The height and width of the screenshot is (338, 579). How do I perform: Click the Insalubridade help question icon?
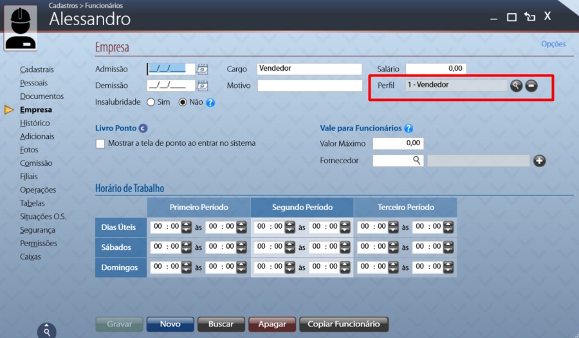[x=210, y=102]
